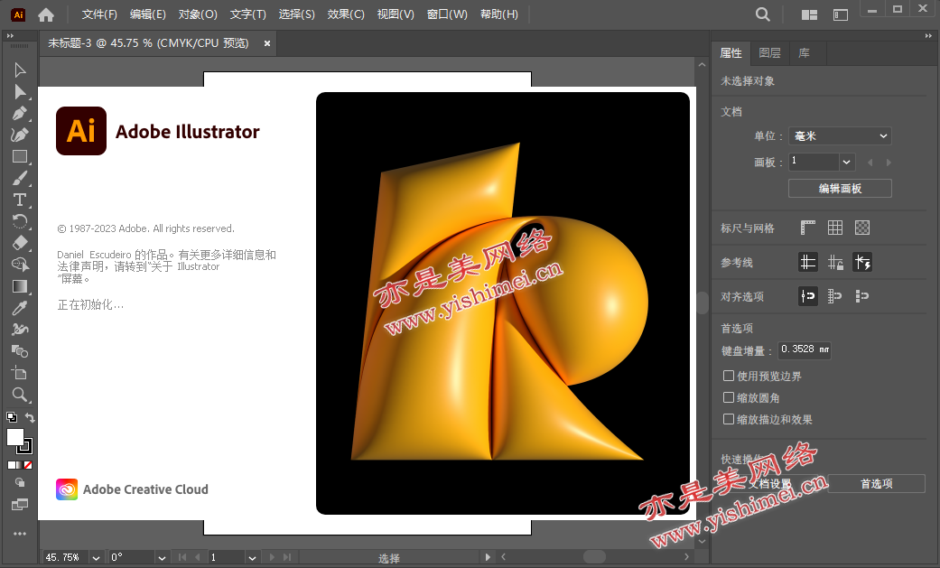
Task: Enable 缩放圆角 checkbox
Action: click(x=729, y=397)
